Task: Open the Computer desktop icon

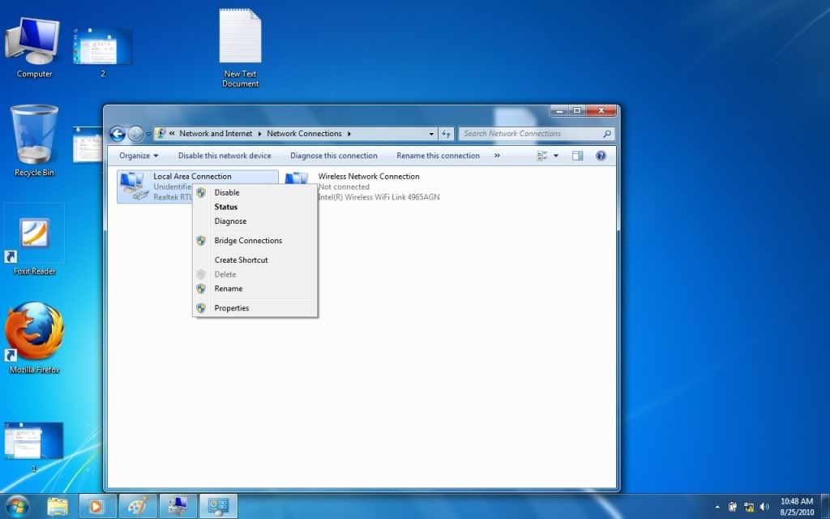Action: (x=32, y=48)
